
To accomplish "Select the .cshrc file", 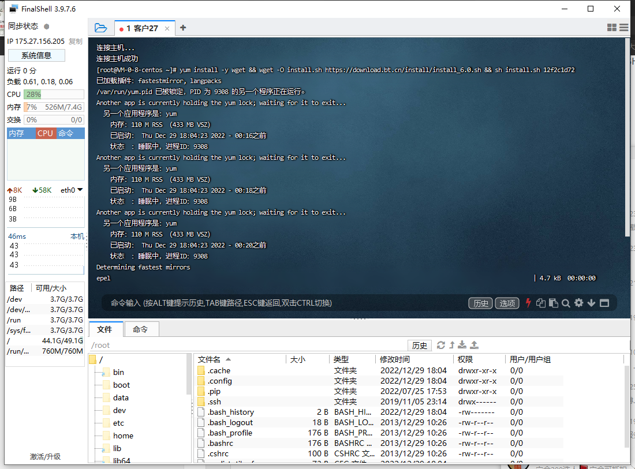I will [379, 453].
